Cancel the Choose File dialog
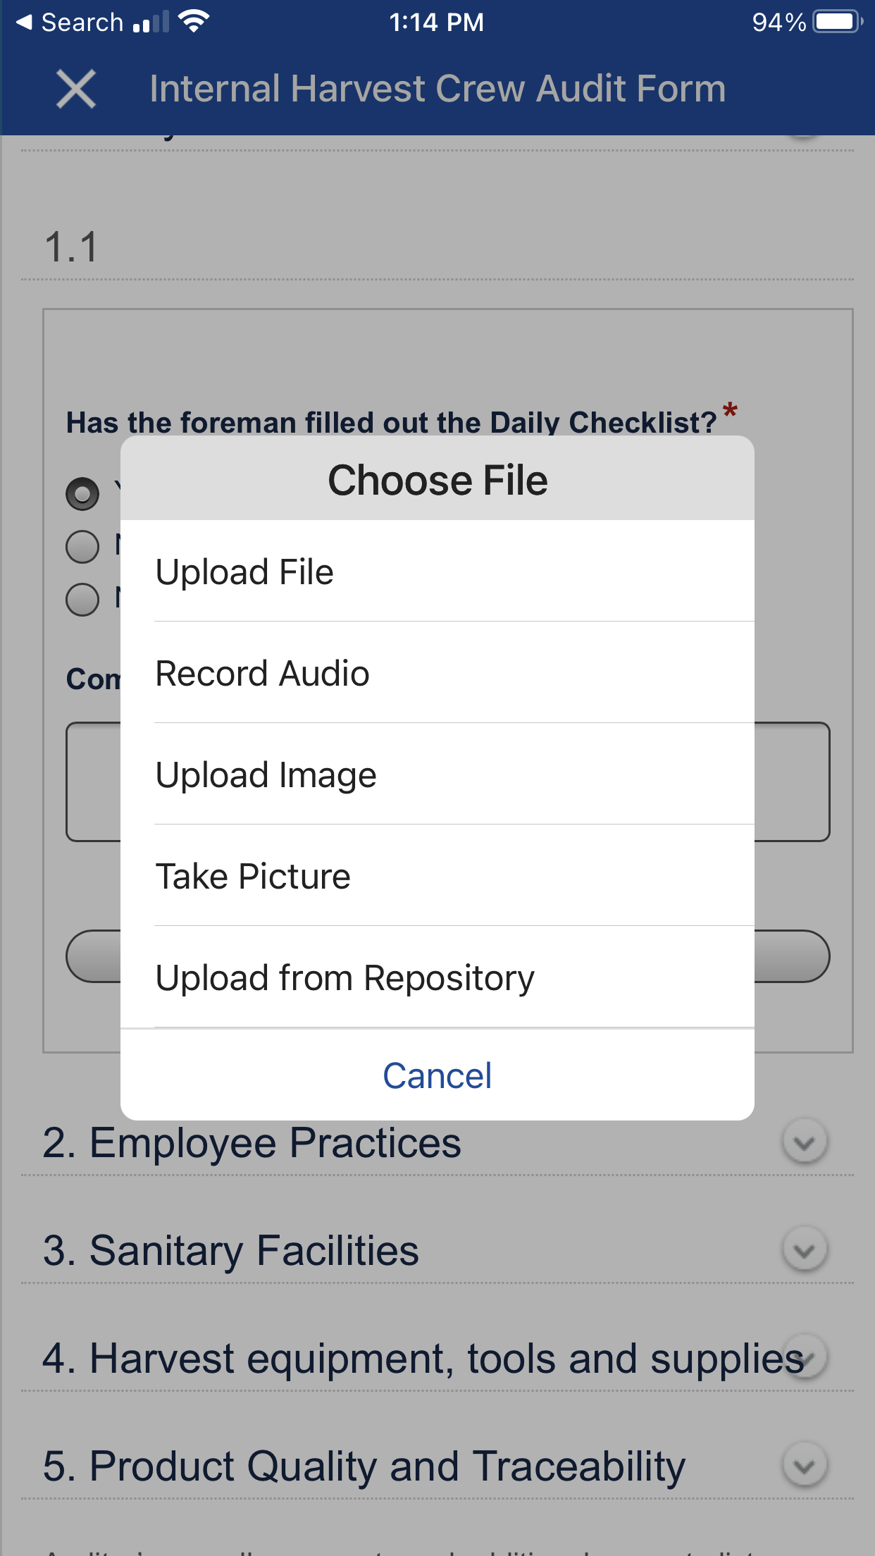 437,1075
